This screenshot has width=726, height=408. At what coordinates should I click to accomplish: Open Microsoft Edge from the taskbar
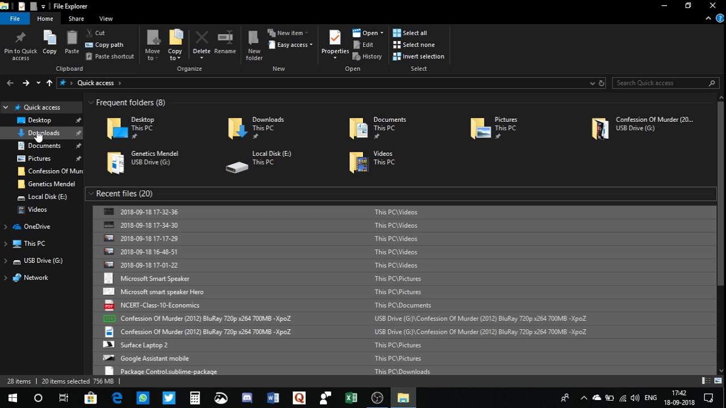coord(117,398)
